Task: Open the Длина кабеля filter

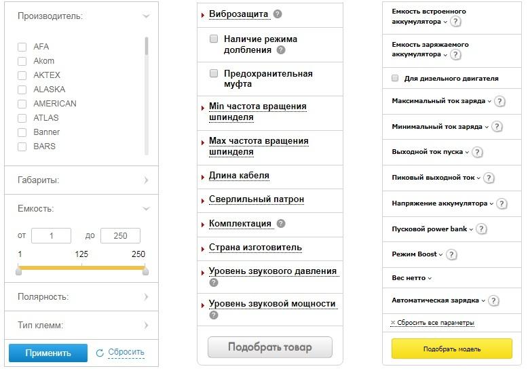Action: click(x=239, y=176)
